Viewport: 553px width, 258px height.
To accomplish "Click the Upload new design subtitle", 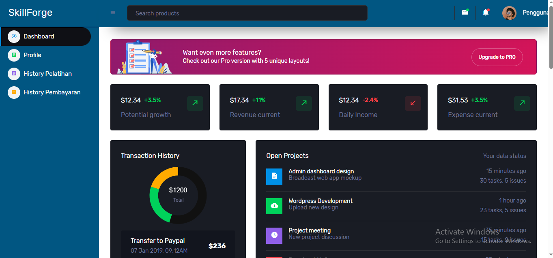I will (x=313, y=207).
